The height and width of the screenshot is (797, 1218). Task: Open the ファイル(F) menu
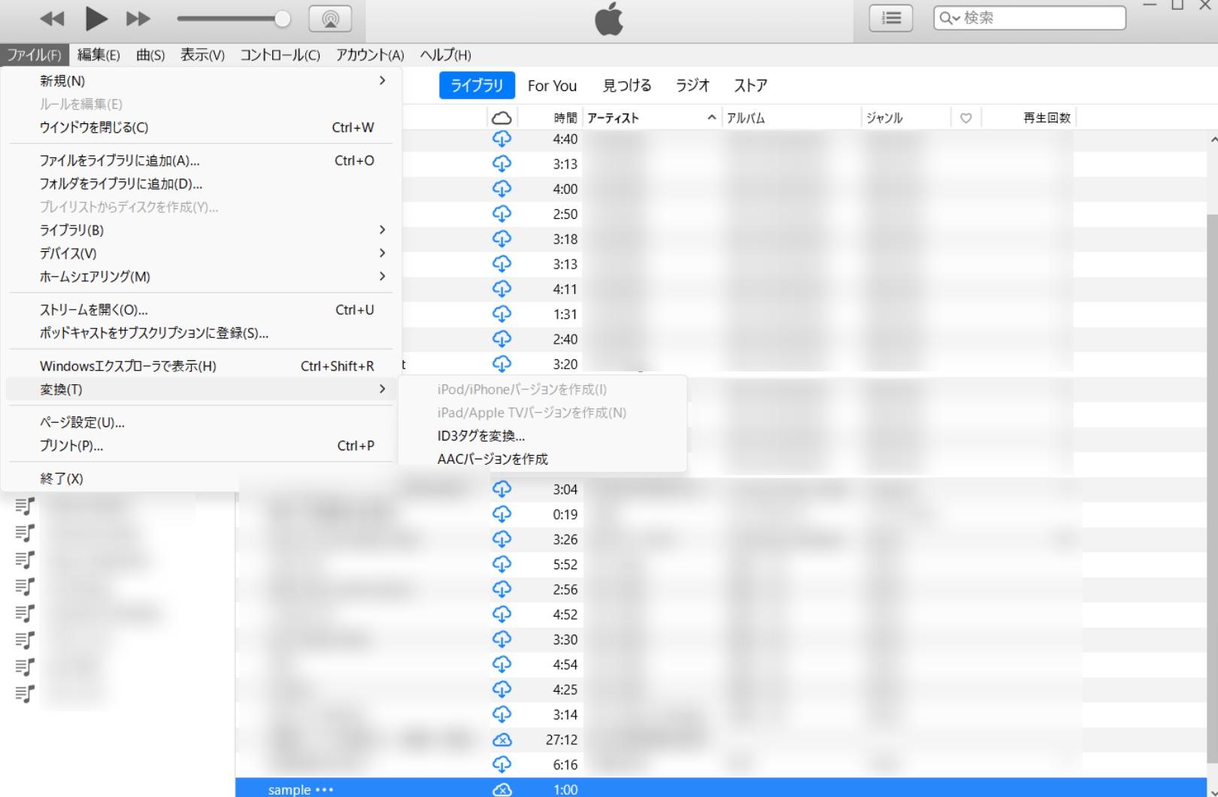point(35,55)
